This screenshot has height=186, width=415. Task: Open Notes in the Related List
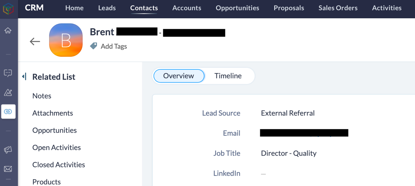(42, 96)
